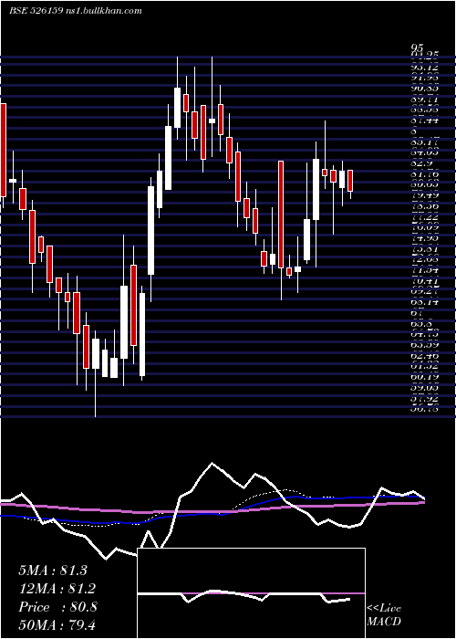This screenshot has height=639, width=456.
Task: Click the 60.19 price axis label
Action: 424,377
